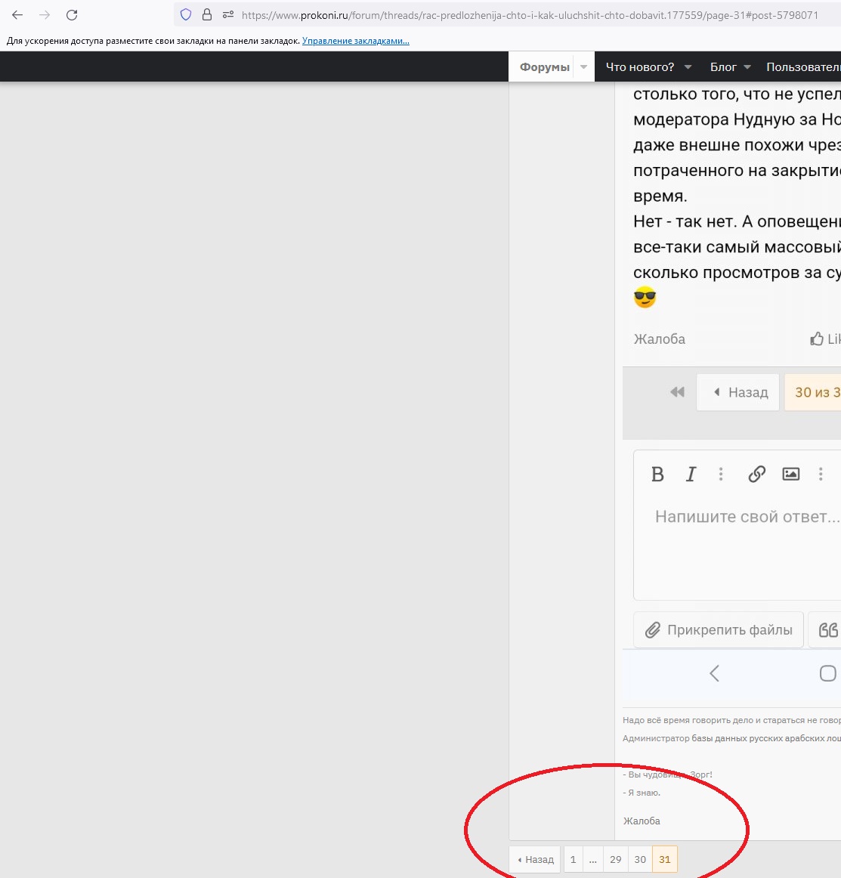Screen dimensions: 841x878
Task: Click the shield tracking protection icon
Action: [186, 15]
